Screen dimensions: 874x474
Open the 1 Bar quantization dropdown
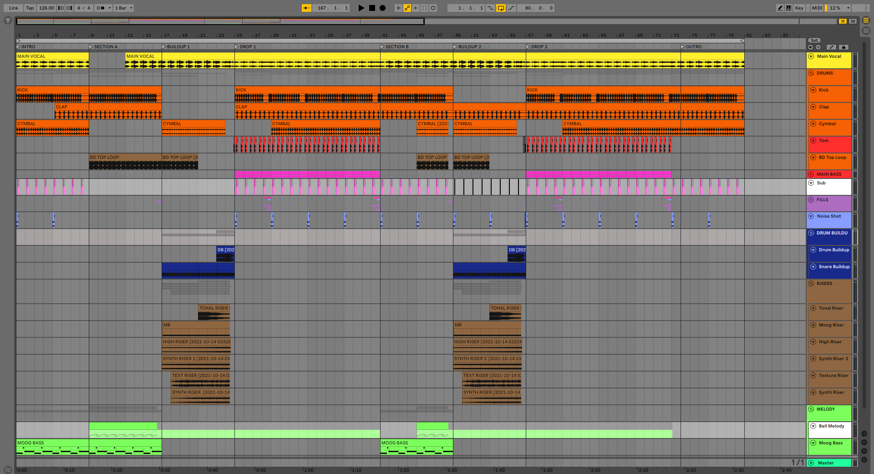[x=124, y=8]
